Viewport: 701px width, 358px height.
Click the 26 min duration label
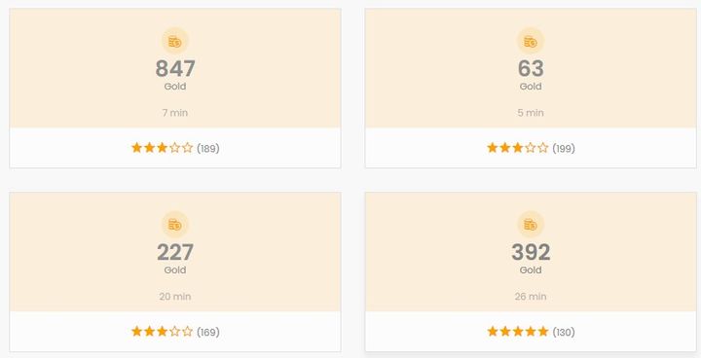tap(531, 297)
